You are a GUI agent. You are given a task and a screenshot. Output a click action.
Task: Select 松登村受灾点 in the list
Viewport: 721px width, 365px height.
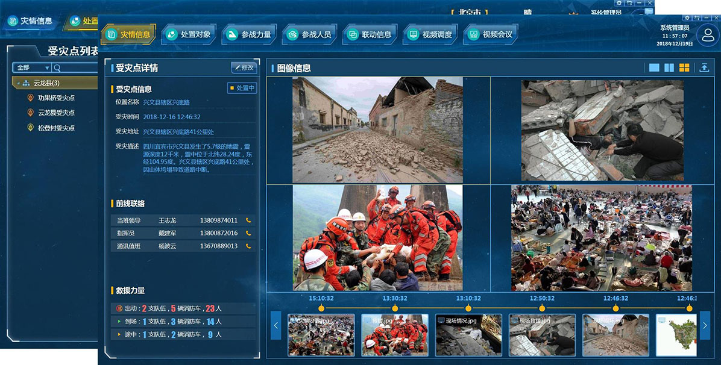pyautogui.click(x=56, y=128)
